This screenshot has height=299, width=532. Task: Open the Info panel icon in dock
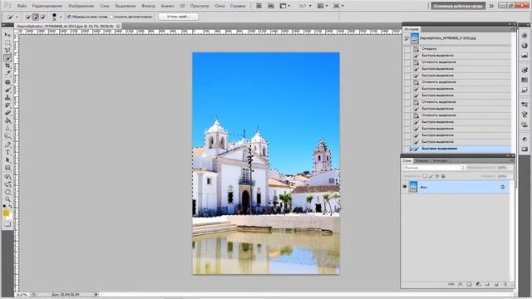[525, 46]
